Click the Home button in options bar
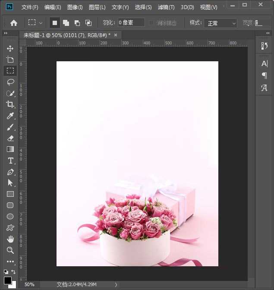This screenshot has width=274, height=290. [x=14, y=23]
